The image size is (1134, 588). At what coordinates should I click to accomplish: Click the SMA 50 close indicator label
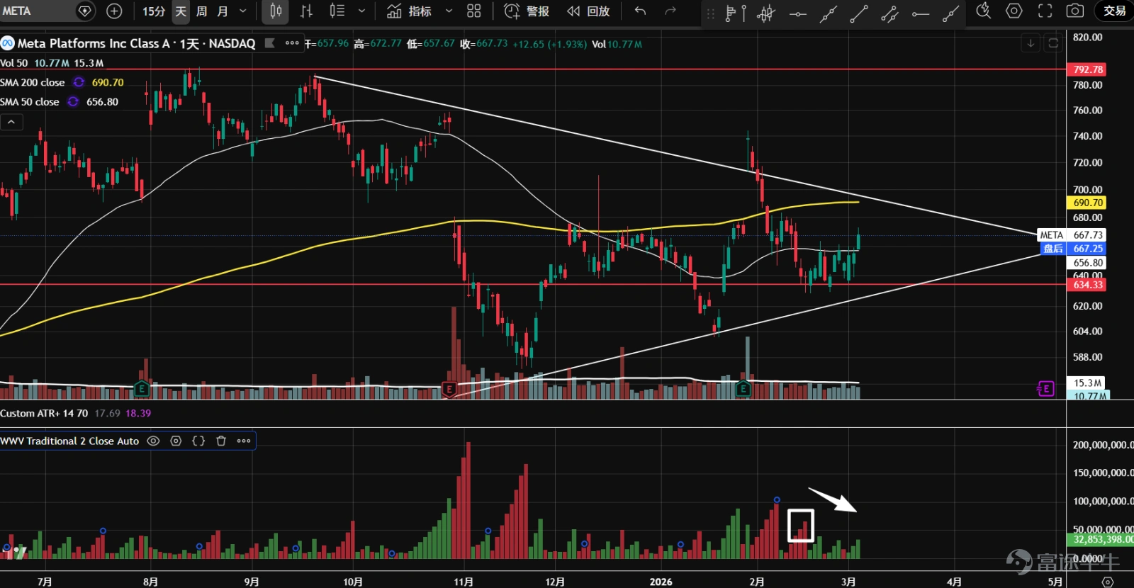point(30,102)
